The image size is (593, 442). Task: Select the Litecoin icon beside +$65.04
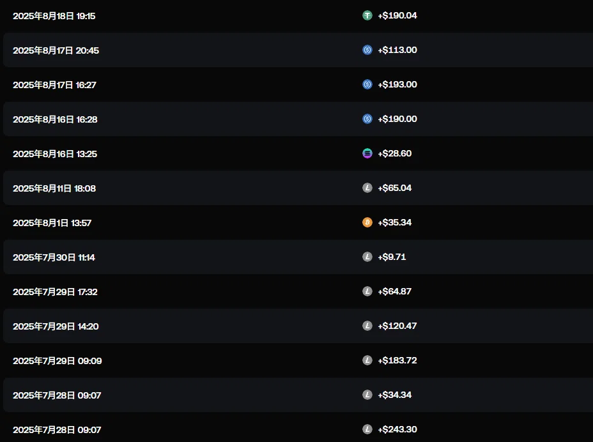coord(367,188)
